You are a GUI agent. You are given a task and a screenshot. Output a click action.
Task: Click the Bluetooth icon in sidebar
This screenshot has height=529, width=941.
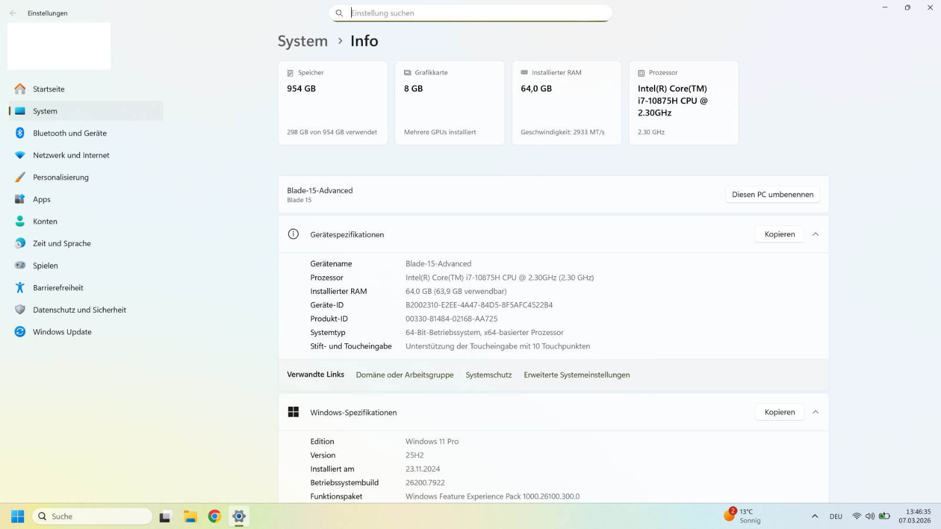click(20, 133)
